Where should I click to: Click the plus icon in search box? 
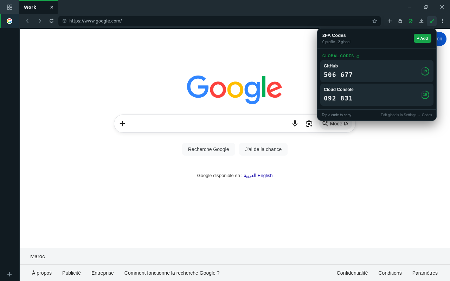pyautogui.click(x=122, y=124)
